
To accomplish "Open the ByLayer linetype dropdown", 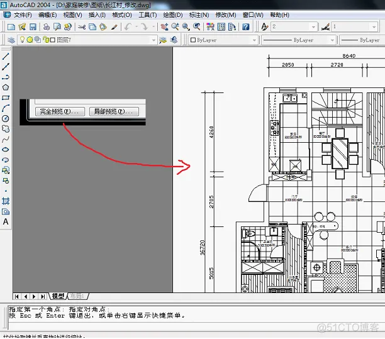I will tap(332, 40).
